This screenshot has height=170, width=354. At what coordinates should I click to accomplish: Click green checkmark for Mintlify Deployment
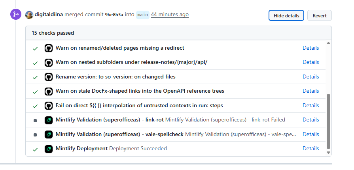point(35,149)
